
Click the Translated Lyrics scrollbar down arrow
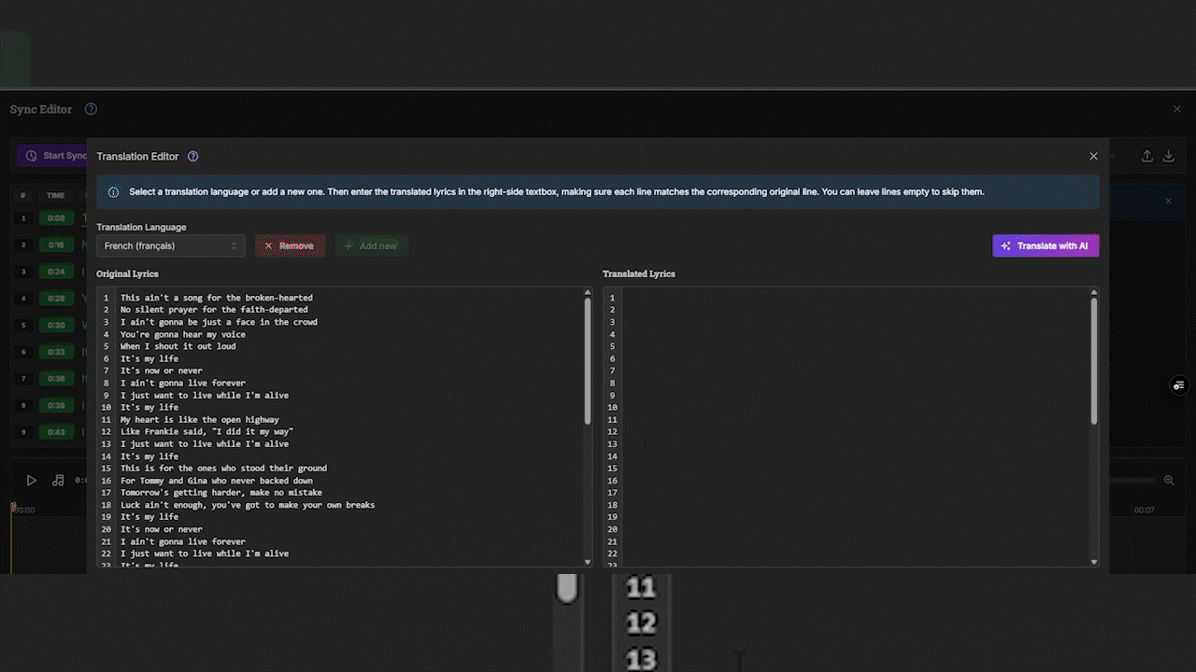1094,562
